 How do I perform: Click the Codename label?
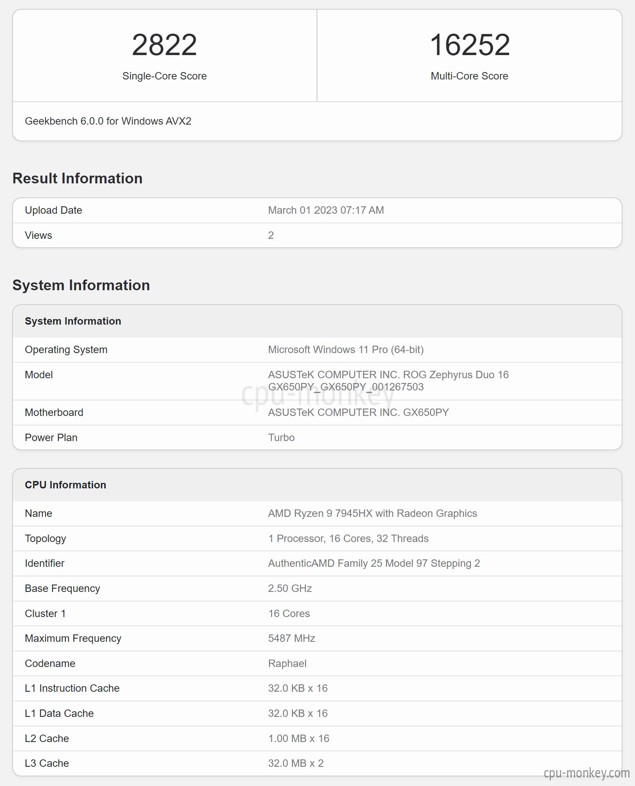pyautogui.click(x=50, y=664)
